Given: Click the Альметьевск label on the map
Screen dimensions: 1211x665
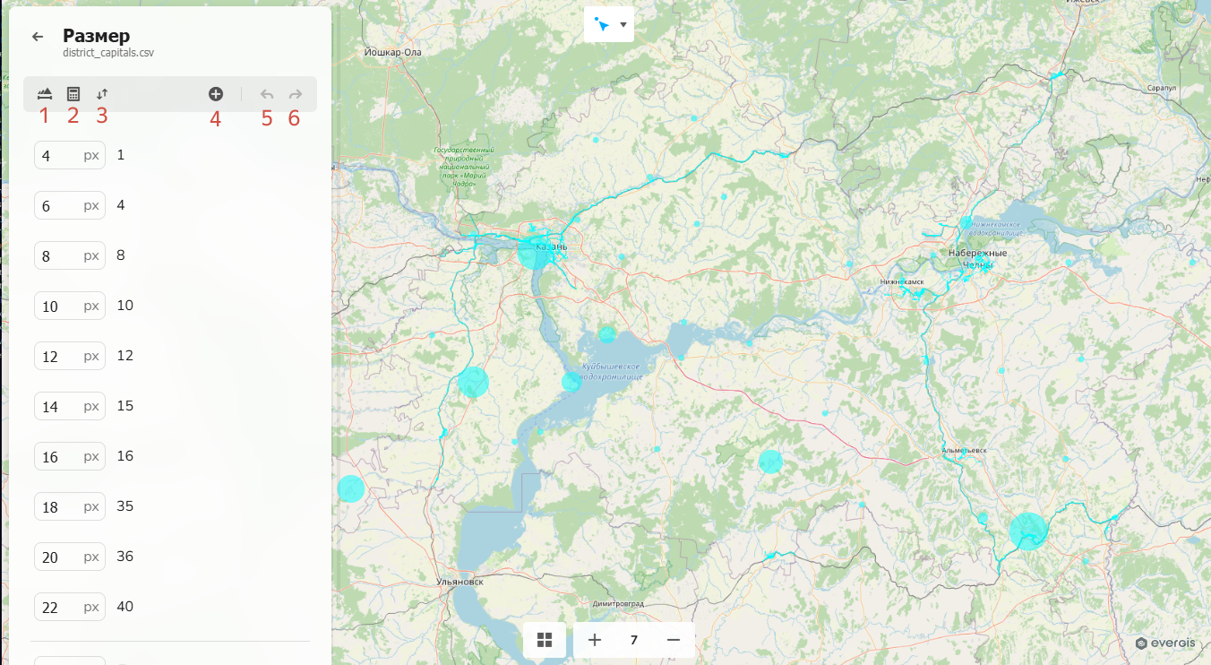Looking at the screenshot, I should 965,450.
